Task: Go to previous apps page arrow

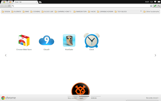Action: tap(6, 55)
